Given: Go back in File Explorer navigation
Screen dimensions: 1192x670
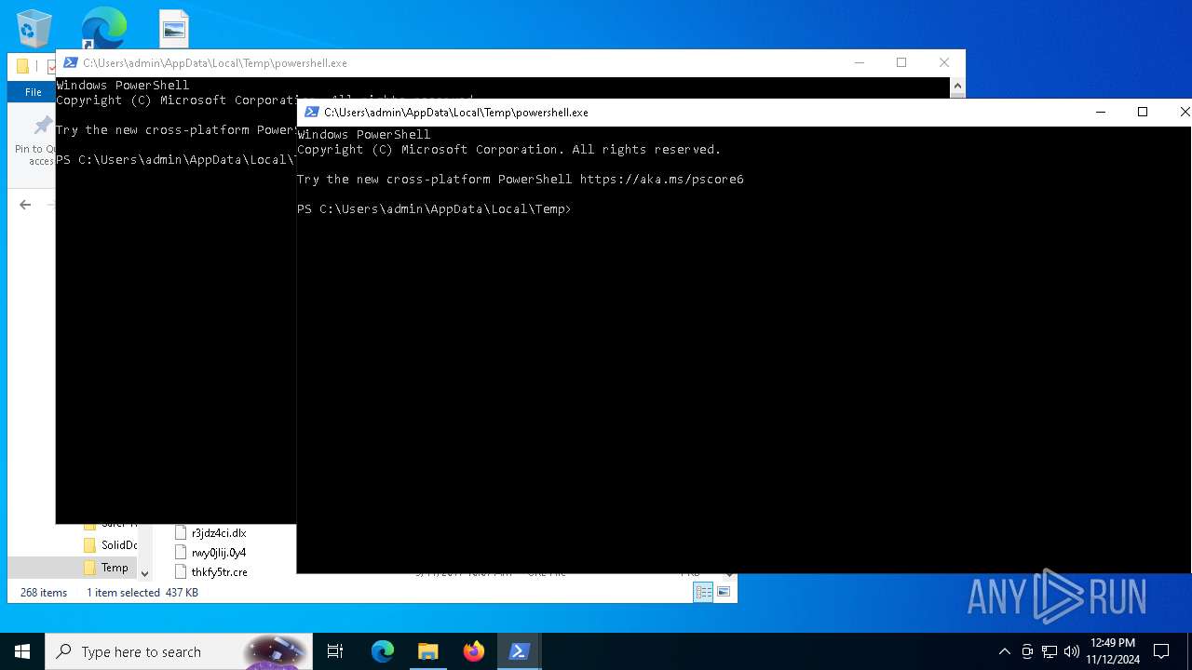Looking at the screenshot, I should 25,205.
